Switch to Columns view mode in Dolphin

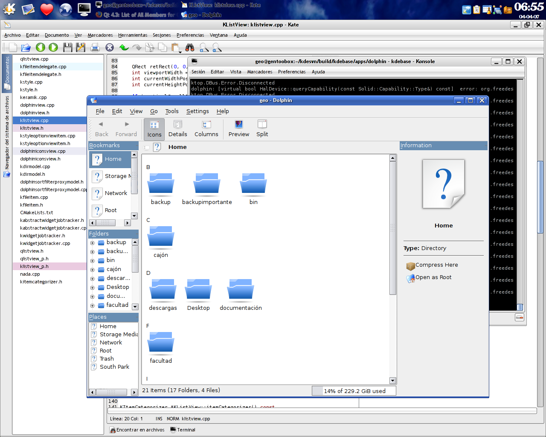pos(206,129)
